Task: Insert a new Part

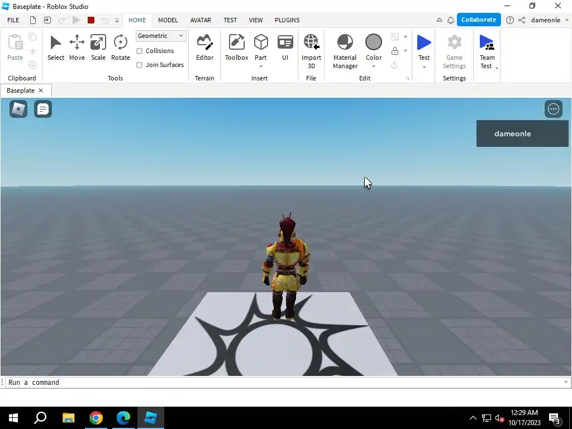Action: [261, 47]
